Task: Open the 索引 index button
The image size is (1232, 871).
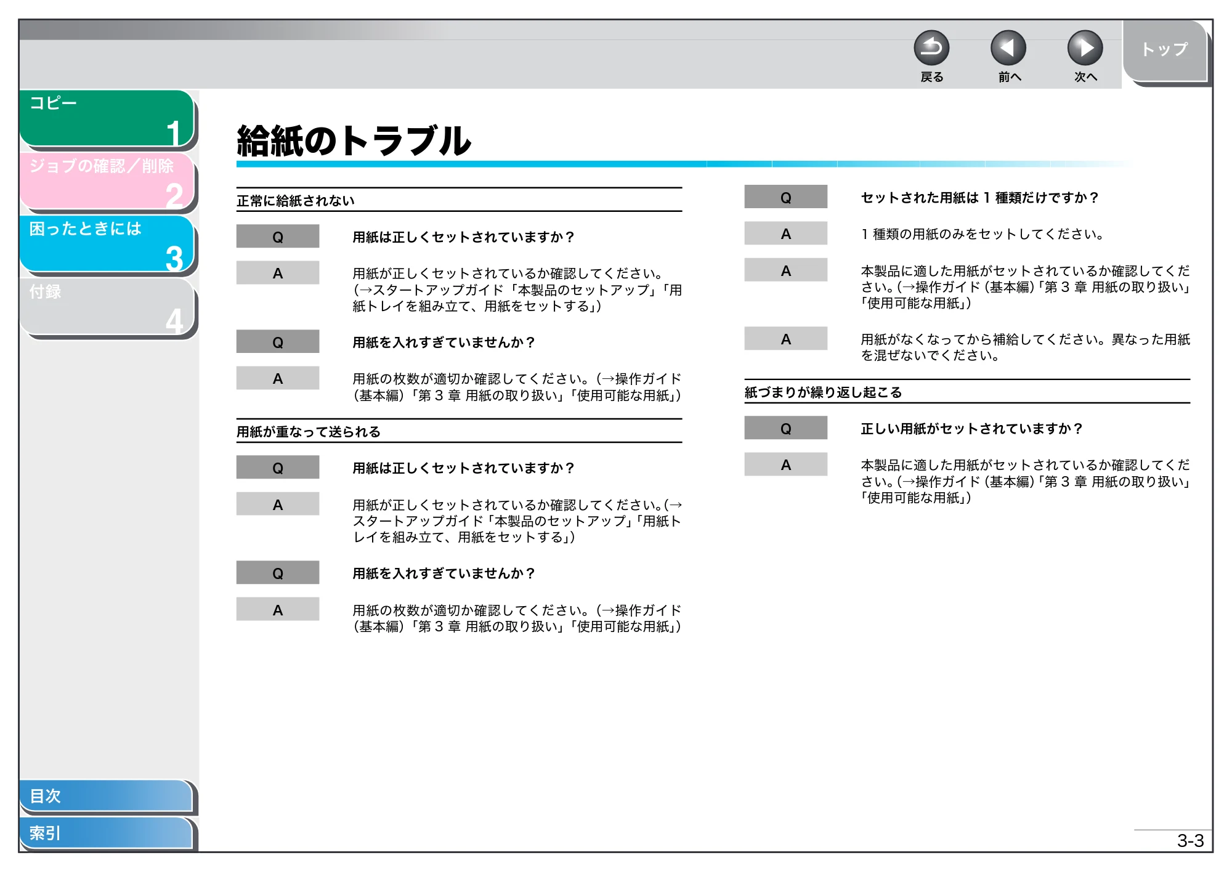Action: [x=106, y=833]
